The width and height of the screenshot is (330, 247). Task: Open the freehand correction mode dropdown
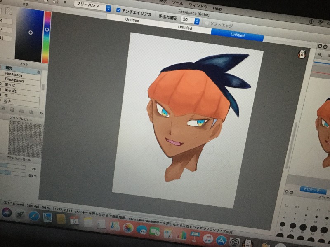[92, 6]
